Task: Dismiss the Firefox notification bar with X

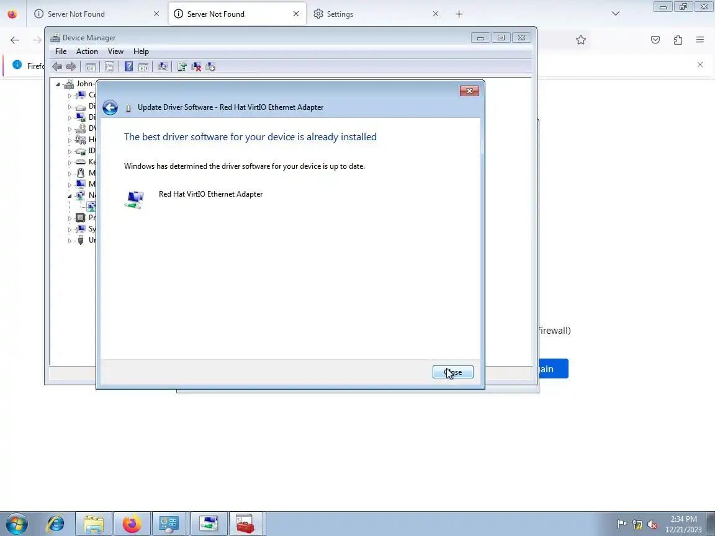Action: [700, 65]
